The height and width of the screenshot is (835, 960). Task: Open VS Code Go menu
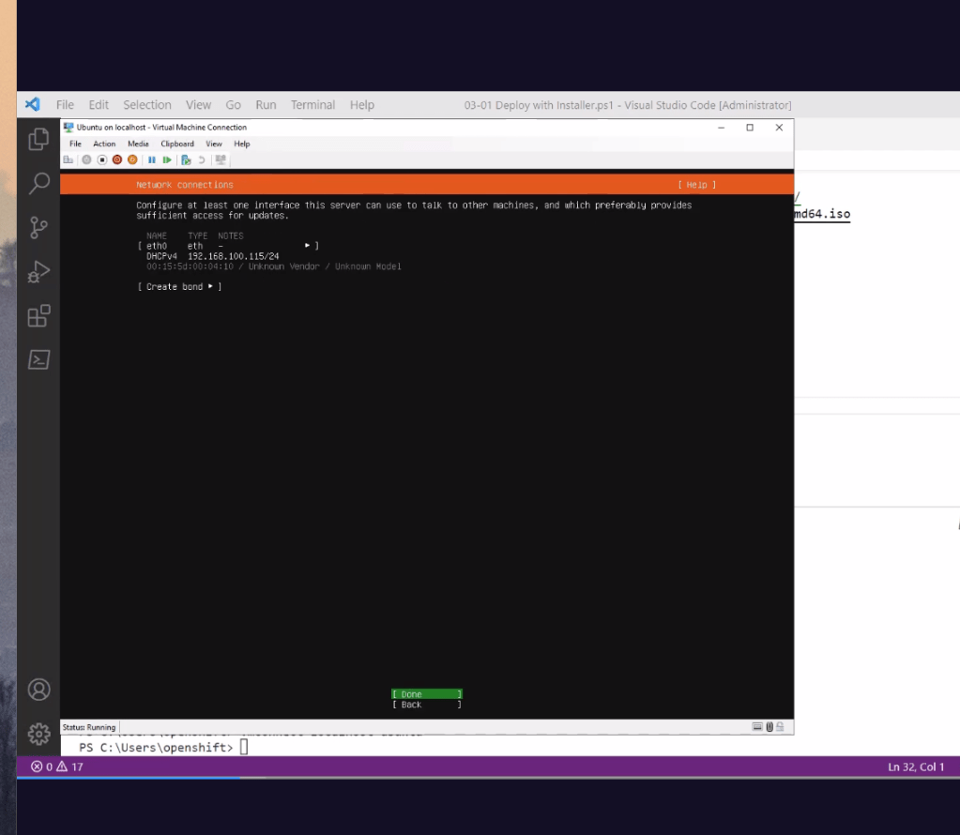pos(234,105)
